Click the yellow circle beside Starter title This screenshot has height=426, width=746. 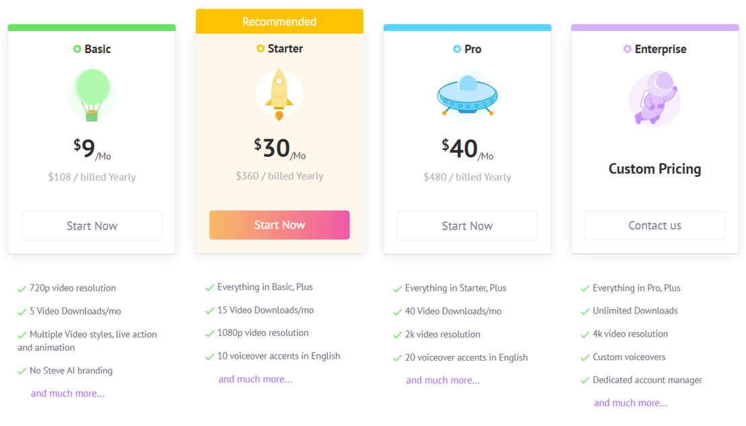(261, 48)
